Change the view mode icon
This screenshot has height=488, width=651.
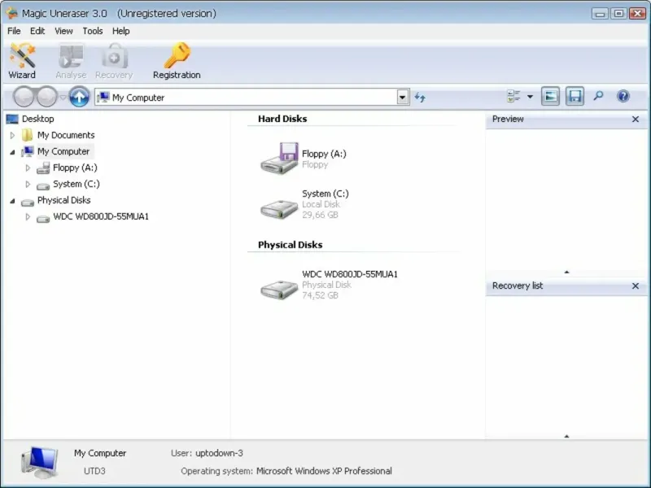pyautogui.click(x=513, y=96)
